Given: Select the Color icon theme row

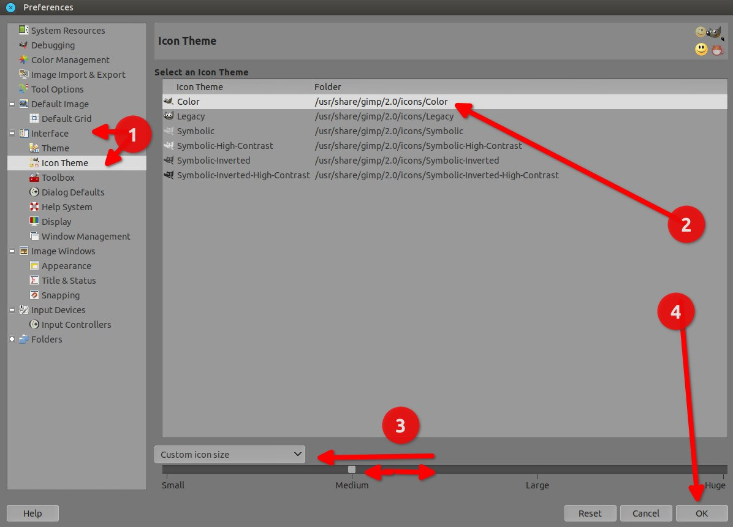Looking at the screenshot, I should click(444, 102).
